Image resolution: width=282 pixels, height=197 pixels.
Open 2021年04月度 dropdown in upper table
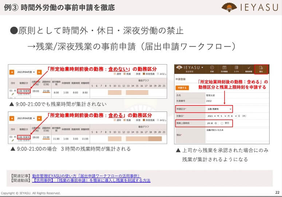pyautogui.click(x=25, y=72)
